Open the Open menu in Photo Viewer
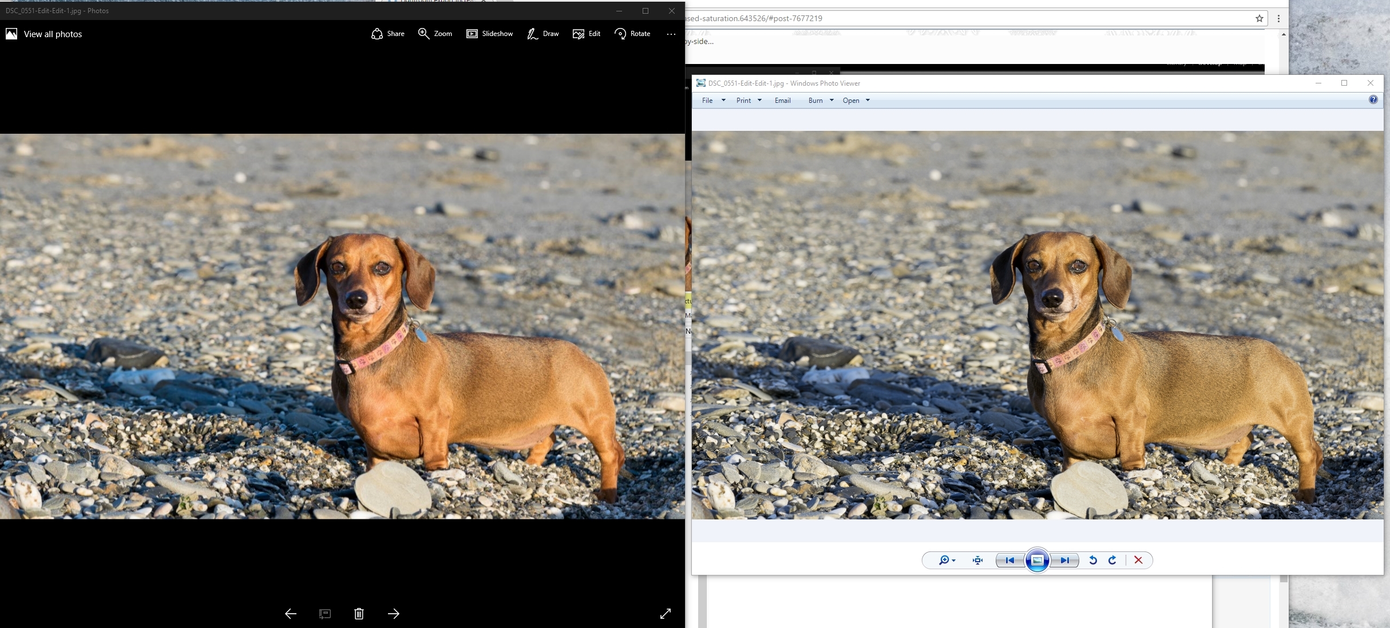Viewport: 1390px width, 628px height. coord(856,101)
